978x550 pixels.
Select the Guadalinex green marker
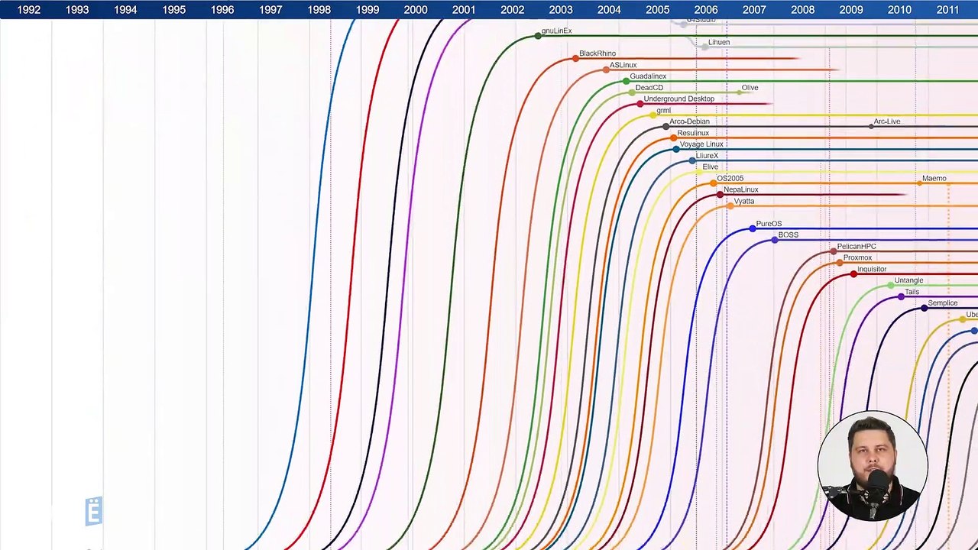tap(626, 81)
